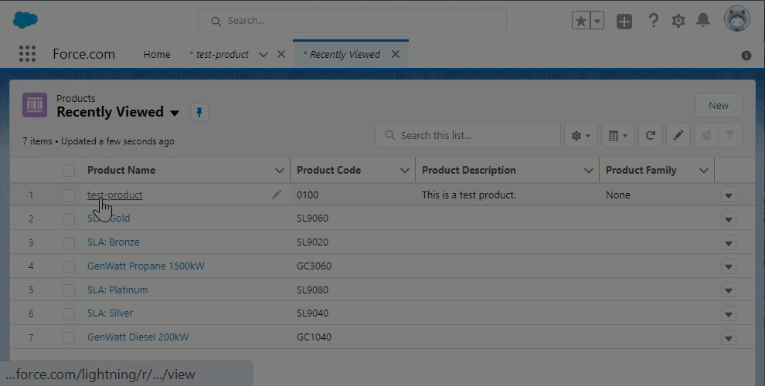This screenshot has width=765, height=386.
Task: Open the GenWatt Propane 1500kW link
Action: pos(145,266)
